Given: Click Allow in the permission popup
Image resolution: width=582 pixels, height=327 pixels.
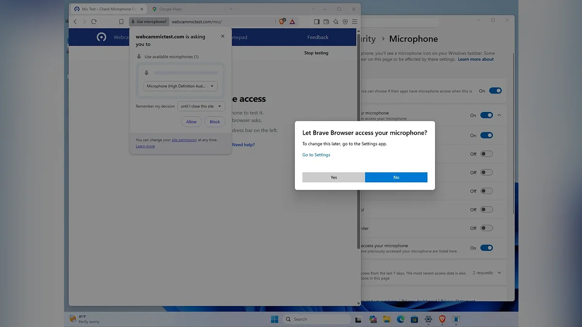Looking at the screenshot, I should [192, 122].
